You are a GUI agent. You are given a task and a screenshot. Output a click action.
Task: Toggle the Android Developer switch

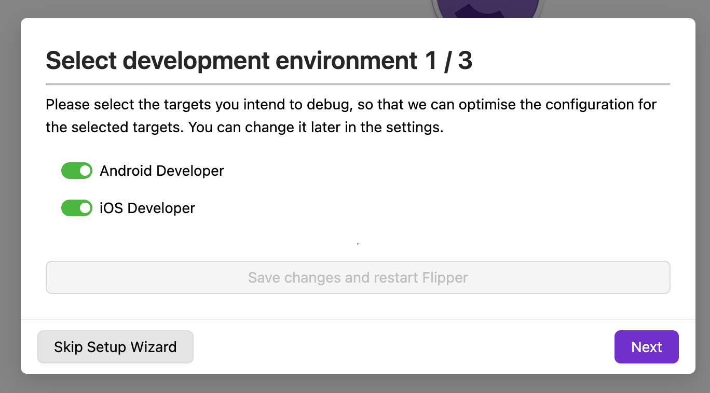(77, 171)
